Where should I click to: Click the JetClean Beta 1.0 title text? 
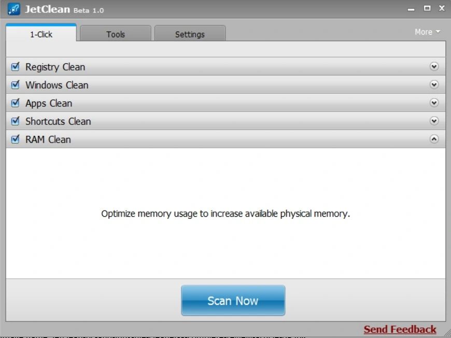[64, 9]
